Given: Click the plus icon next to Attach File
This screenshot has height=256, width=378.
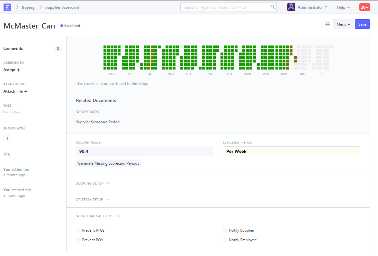Looking at the screenshot, I should click(x=26, y=91).
